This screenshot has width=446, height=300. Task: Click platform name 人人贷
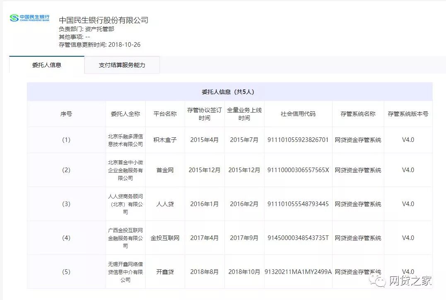(165, 204)
